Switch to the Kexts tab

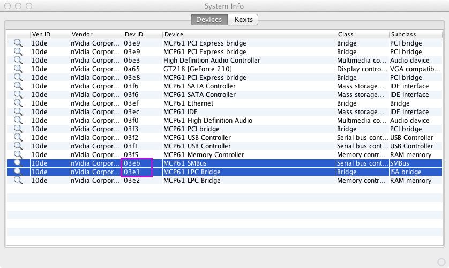(x=243, y=19)
